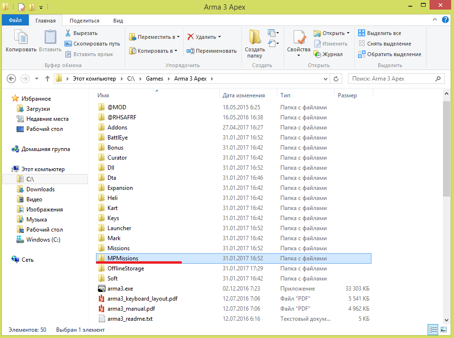Click the Переименовать rename icon

click(x=190, y=51)
